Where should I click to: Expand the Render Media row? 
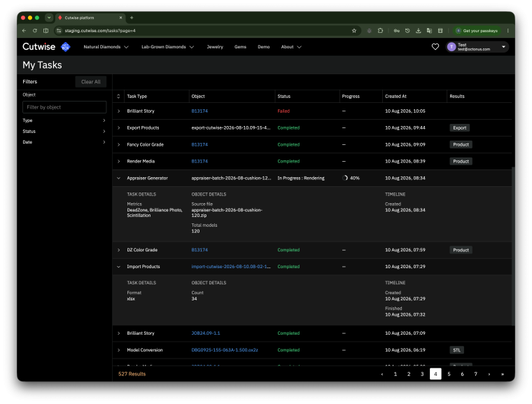pos(118,161)
